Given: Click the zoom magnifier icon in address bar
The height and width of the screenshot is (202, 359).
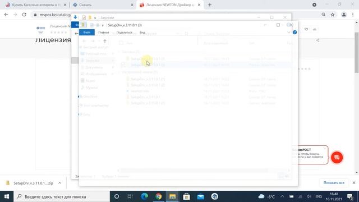Looking at the screenshot, I should (x=323, y=15).
